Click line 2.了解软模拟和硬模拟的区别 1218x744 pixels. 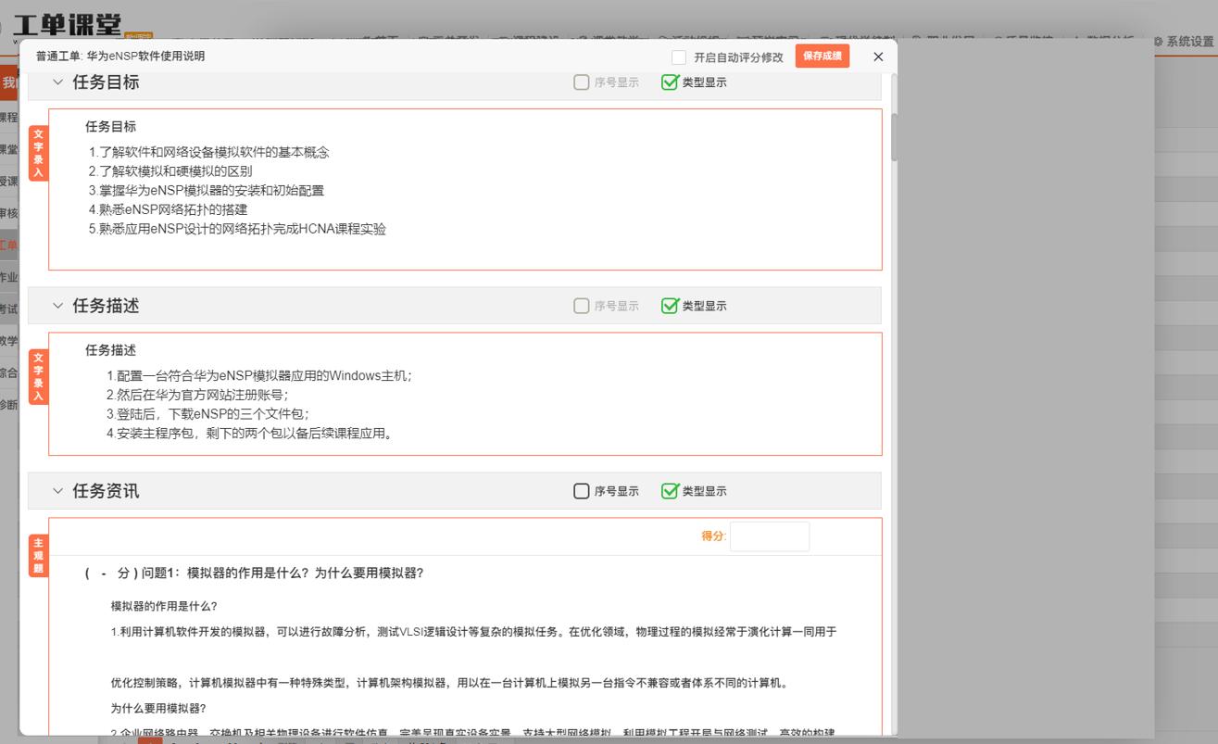170,171
